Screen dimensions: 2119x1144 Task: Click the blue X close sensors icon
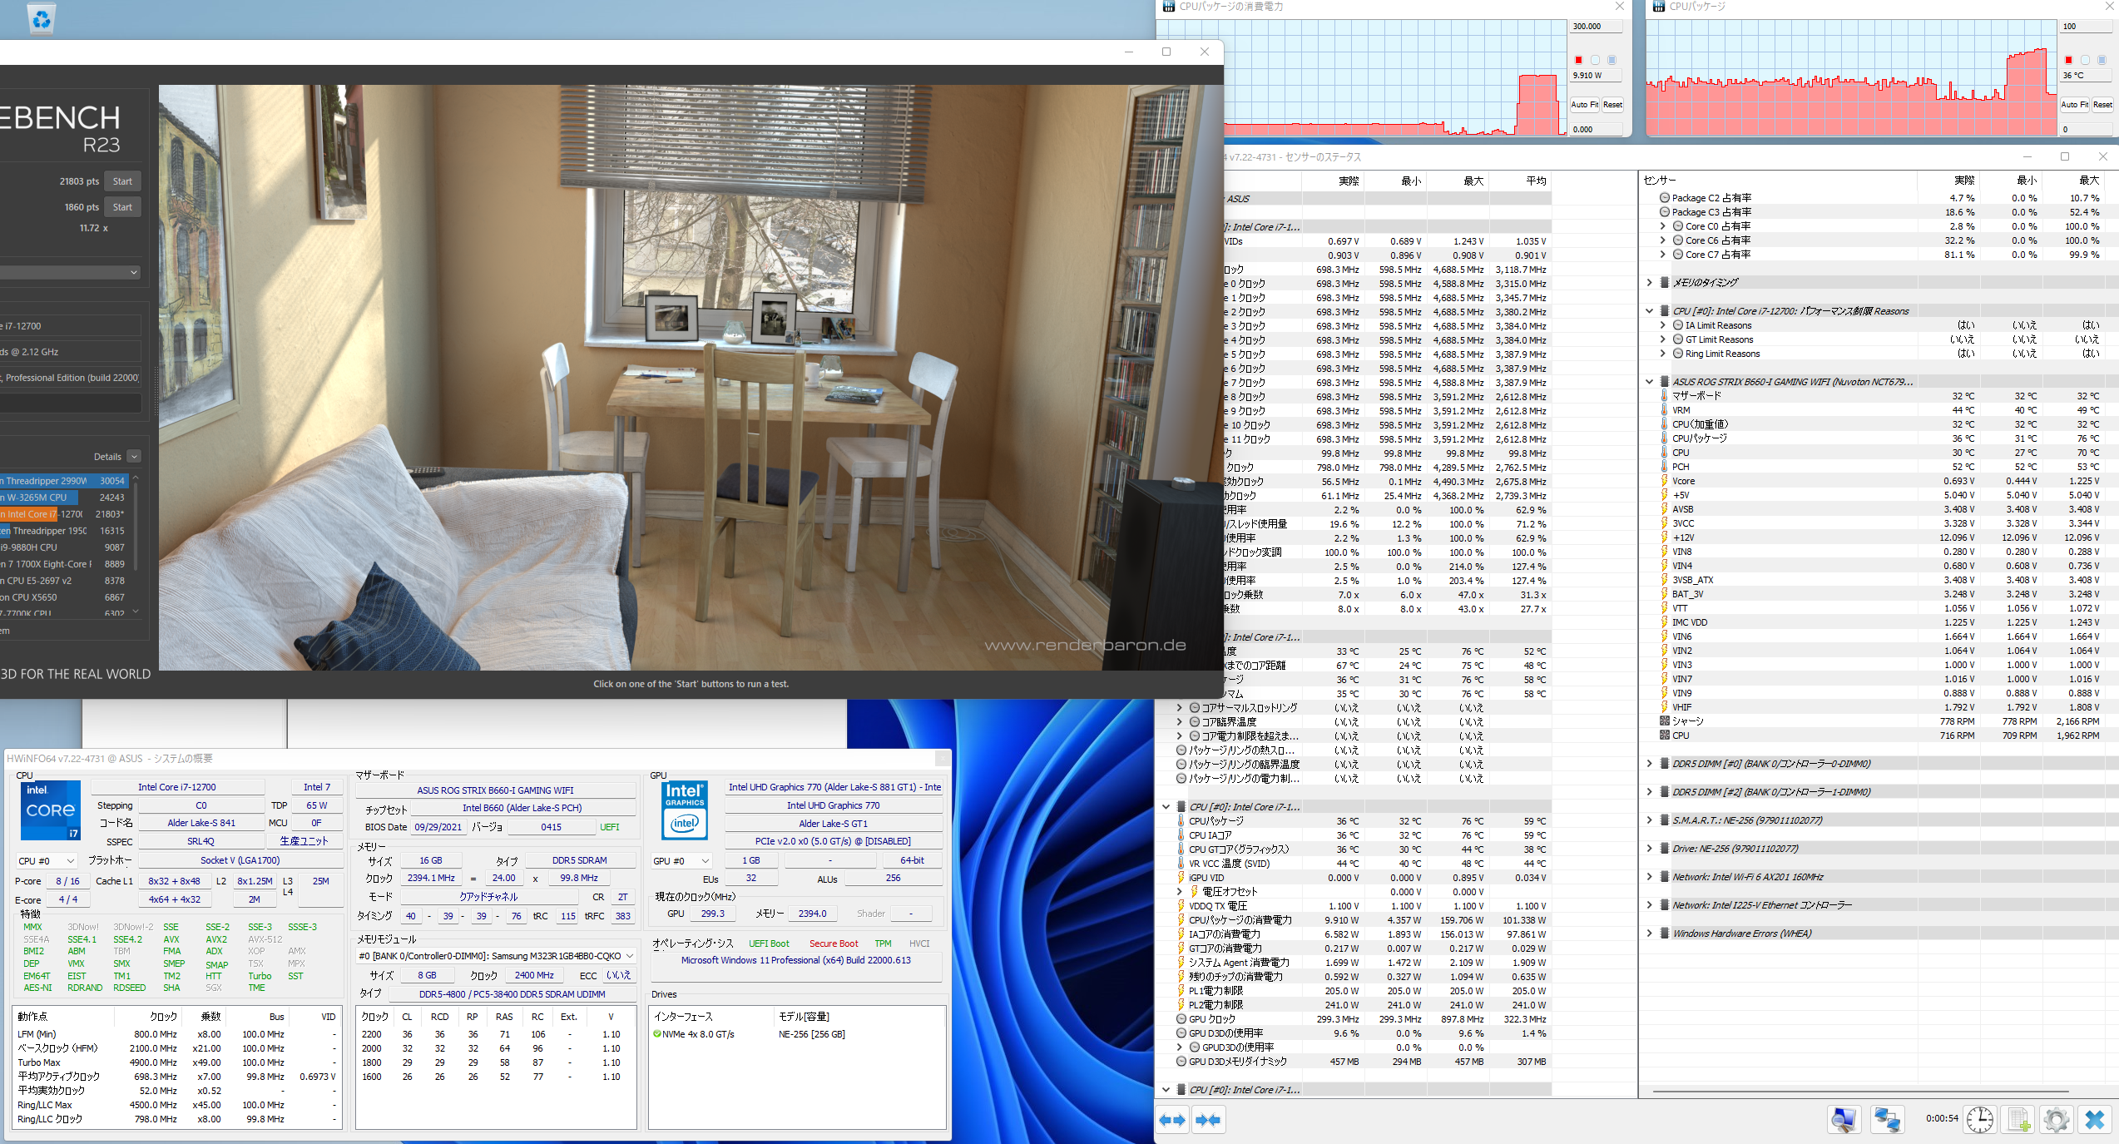(2094, 1120)
